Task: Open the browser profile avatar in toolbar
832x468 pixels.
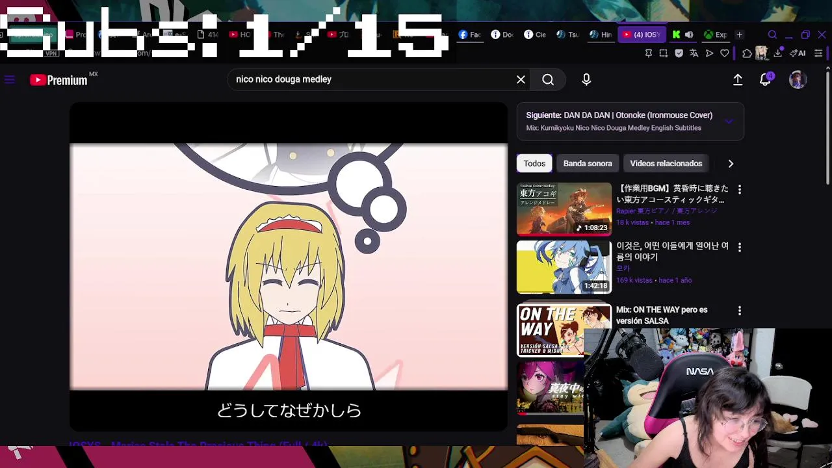Action: tap(762, 53)
